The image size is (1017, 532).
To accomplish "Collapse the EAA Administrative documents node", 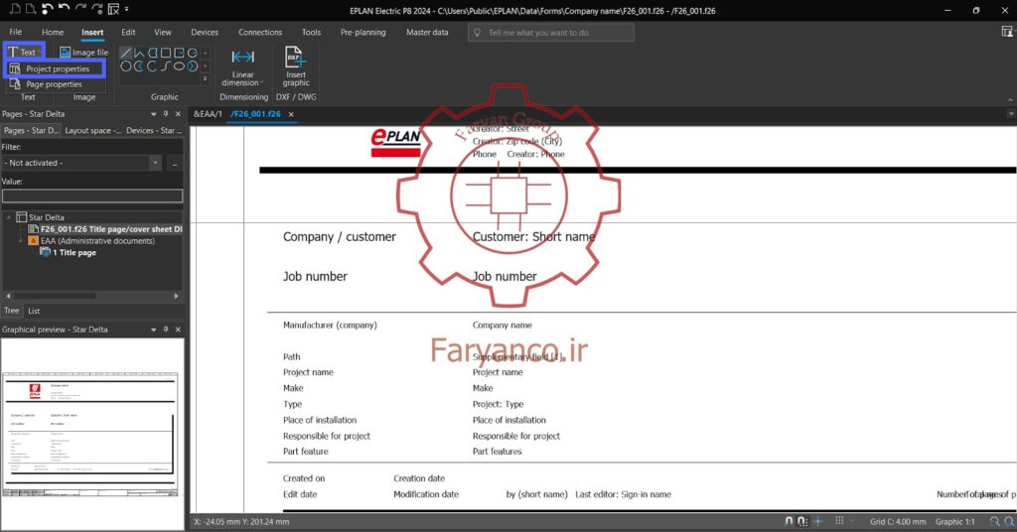I will click(21, 240).
